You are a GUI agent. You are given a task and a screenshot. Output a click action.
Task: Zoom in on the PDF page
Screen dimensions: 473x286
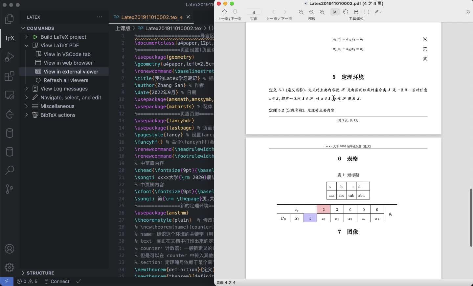point(322,12)
